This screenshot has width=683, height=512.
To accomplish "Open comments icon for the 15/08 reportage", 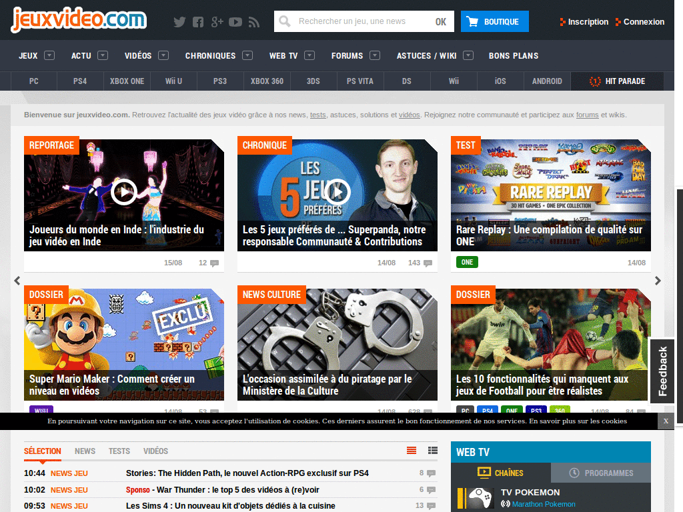I will (214, 263).
